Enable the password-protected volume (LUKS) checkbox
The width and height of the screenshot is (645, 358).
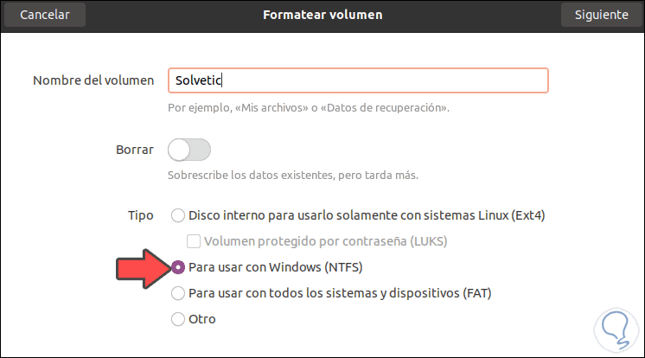195,240
